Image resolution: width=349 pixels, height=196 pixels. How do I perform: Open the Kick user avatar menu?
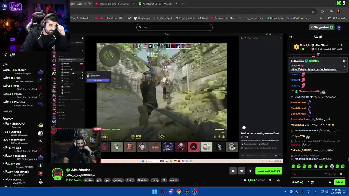pyautogui.click(x=339, y=27)
